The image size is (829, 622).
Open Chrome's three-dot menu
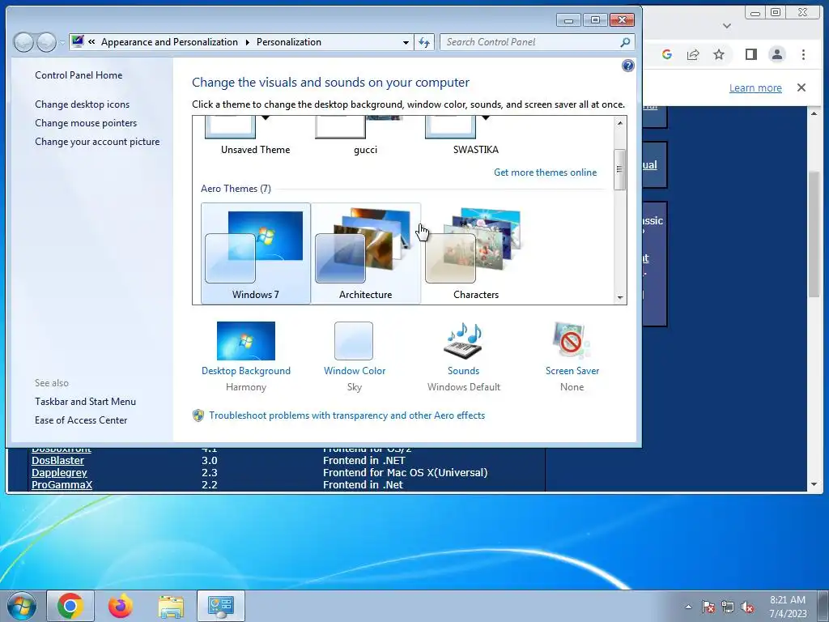tap(803, 54)
